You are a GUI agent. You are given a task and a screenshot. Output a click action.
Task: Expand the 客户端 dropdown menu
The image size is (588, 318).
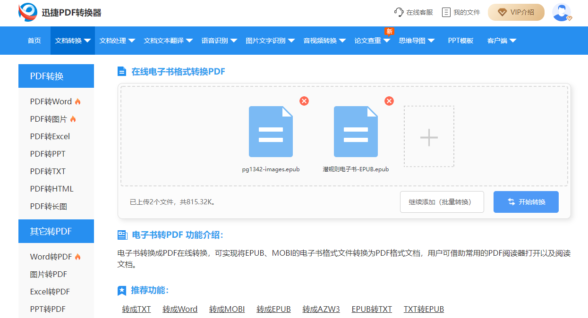coord(502,41)
